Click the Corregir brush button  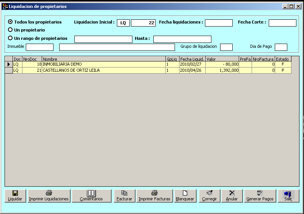coord(209,196)
